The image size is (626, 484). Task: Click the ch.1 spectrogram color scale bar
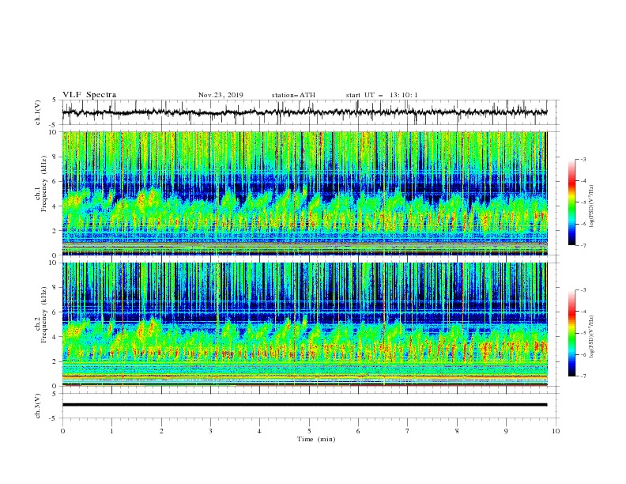pyautogui.click(x=571, y=202)
